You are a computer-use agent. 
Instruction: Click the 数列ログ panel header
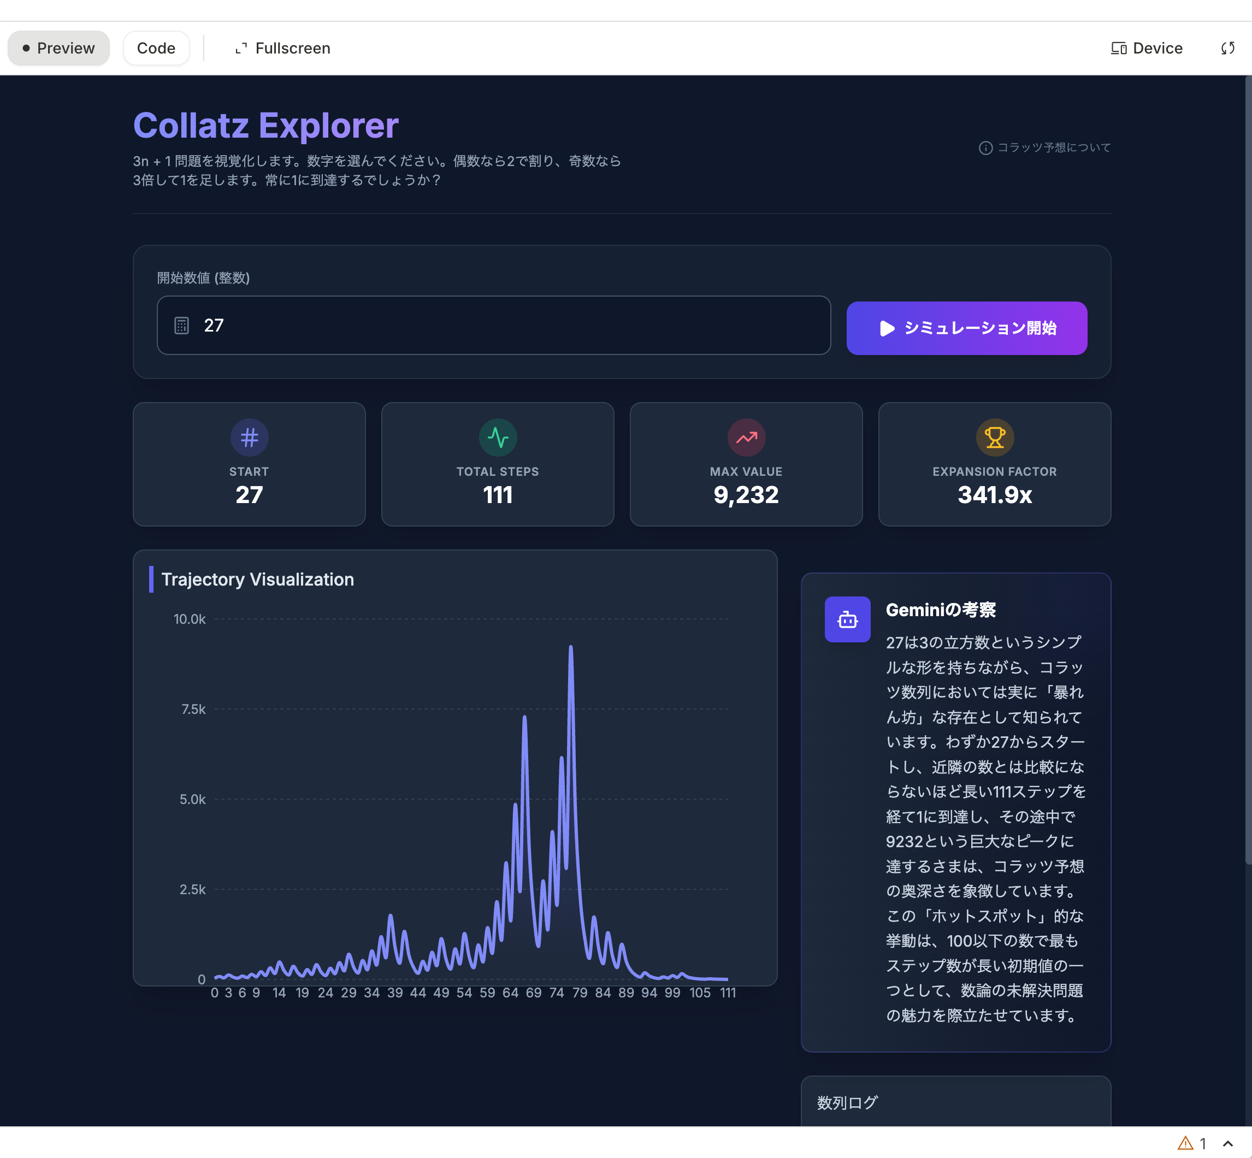coord(848,1102)
